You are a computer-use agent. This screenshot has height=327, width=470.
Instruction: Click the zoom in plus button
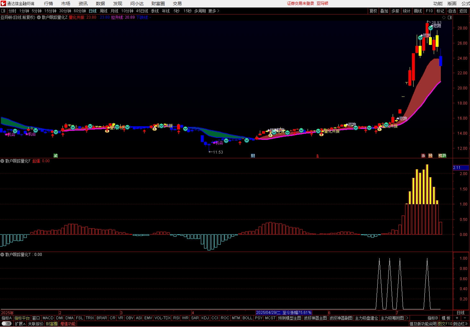(457, 318)
